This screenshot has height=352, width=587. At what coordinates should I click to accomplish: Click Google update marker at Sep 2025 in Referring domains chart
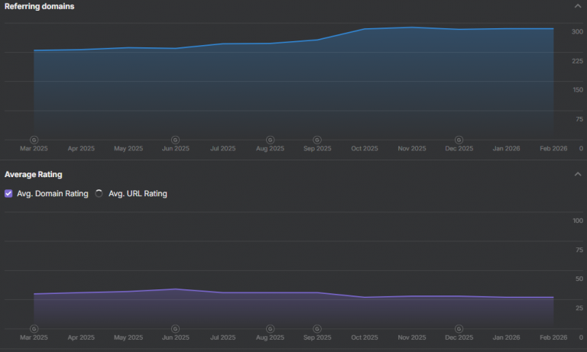coord(317,140)
